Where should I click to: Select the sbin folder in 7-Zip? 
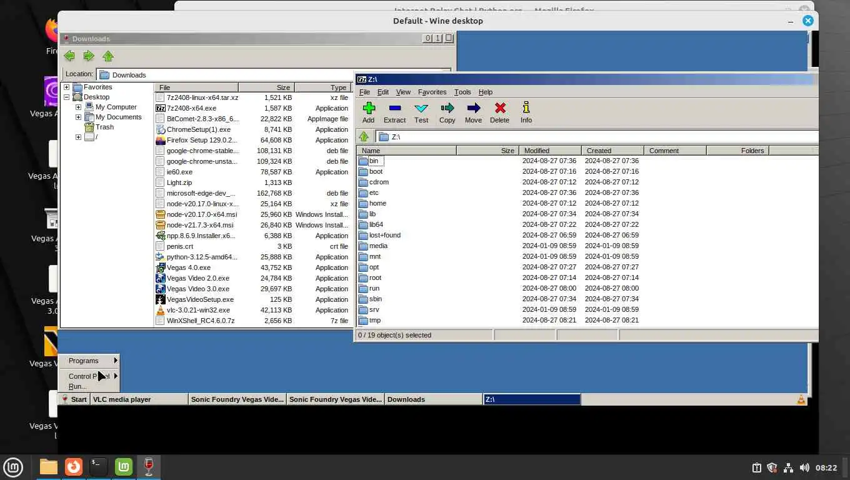375,299
